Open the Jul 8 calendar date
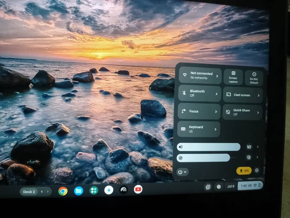The width and height of the screenshot is (290, 218). (231, 186)
